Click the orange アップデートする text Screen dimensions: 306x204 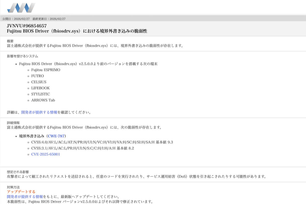(x=21, y=192)
